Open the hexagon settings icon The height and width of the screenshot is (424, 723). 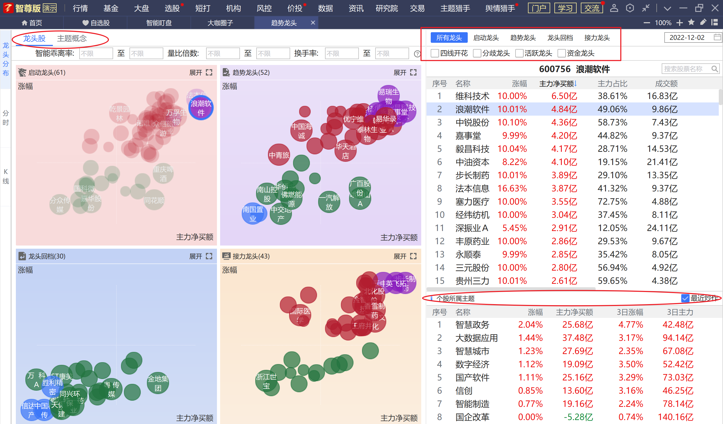coord(630,8)
